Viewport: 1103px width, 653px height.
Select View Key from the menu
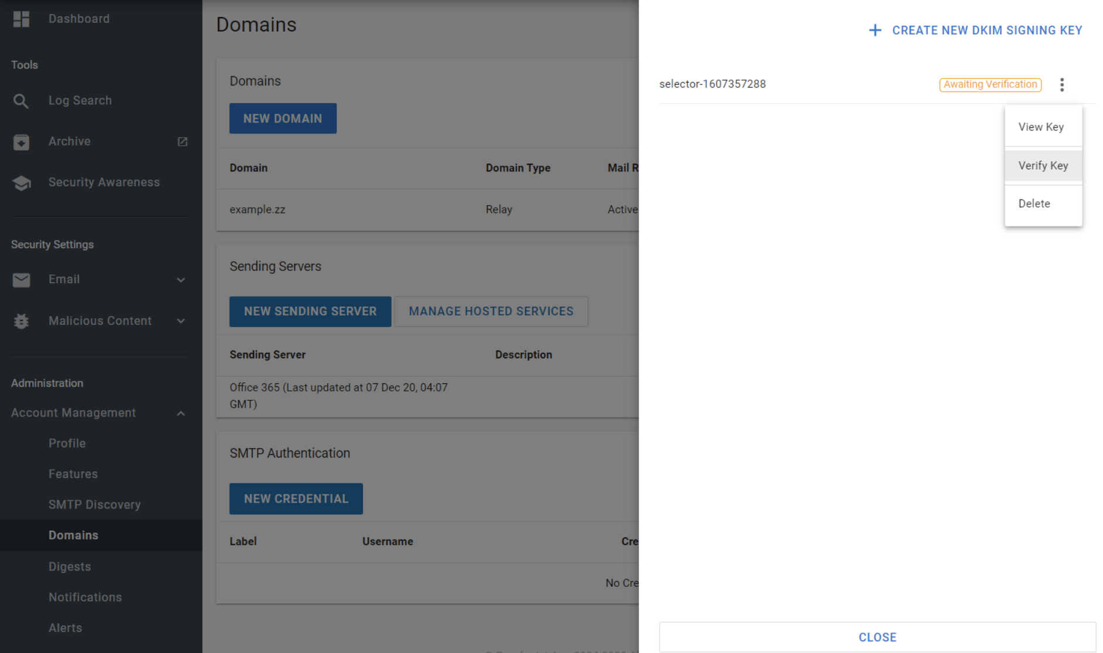pyautogui.click(x=1043, y=127)
